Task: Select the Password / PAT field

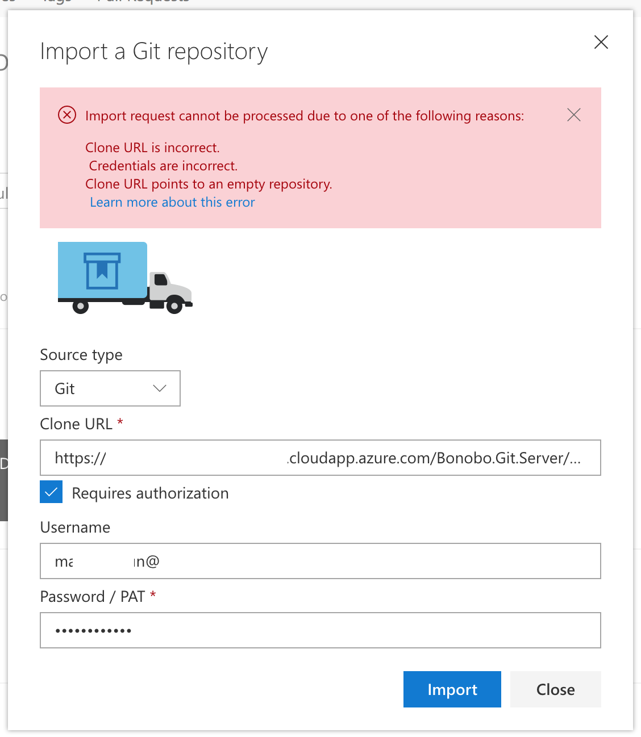Action: [x=320, y=630]
